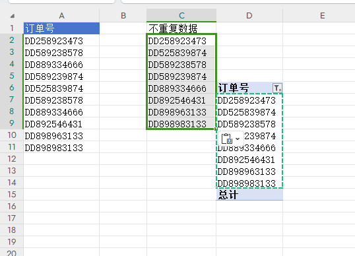
Task: Select the 总计 total row cell
Action: tap(249, 195)
